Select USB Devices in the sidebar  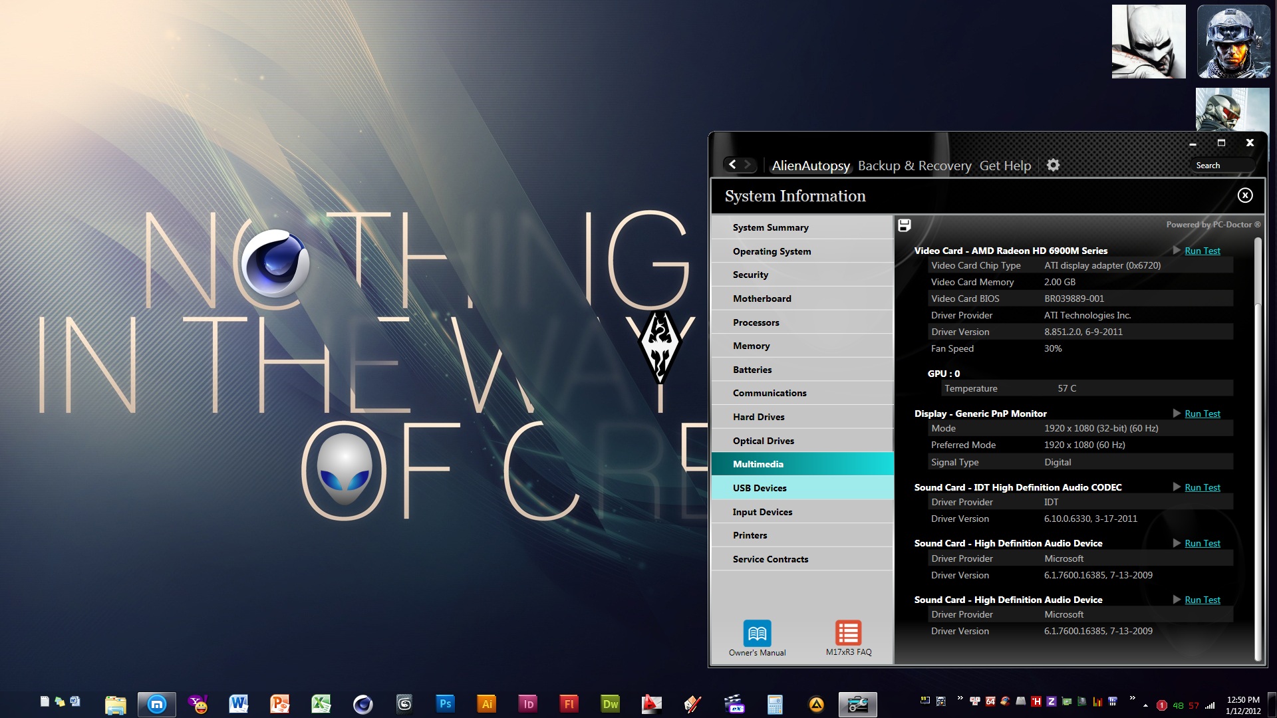(x=802, y=488)
